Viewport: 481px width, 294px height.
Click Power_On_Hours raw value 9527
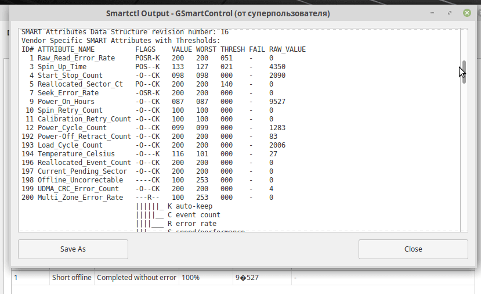(x=277, y=102)
